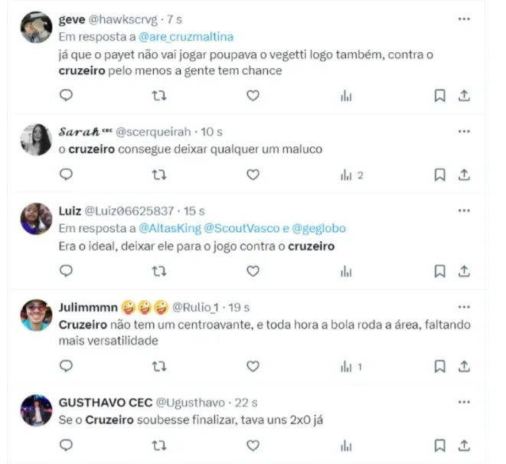This screenshot has height=464, width=506.
Task: Open the three-dot menu on Sarah's tweet
Action: coord(464,132)
